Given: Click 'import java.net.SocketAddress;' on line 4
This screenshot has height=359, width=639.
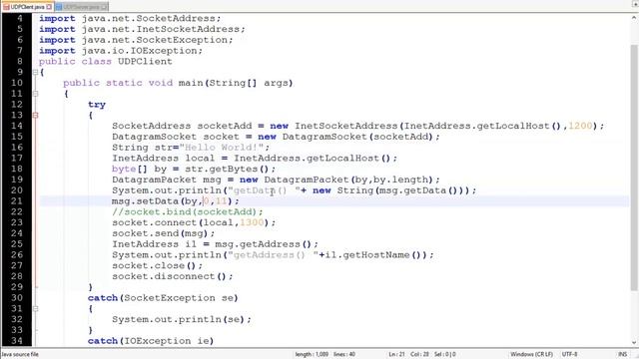Looking at the screenshot, I should (x=130, y=19).
